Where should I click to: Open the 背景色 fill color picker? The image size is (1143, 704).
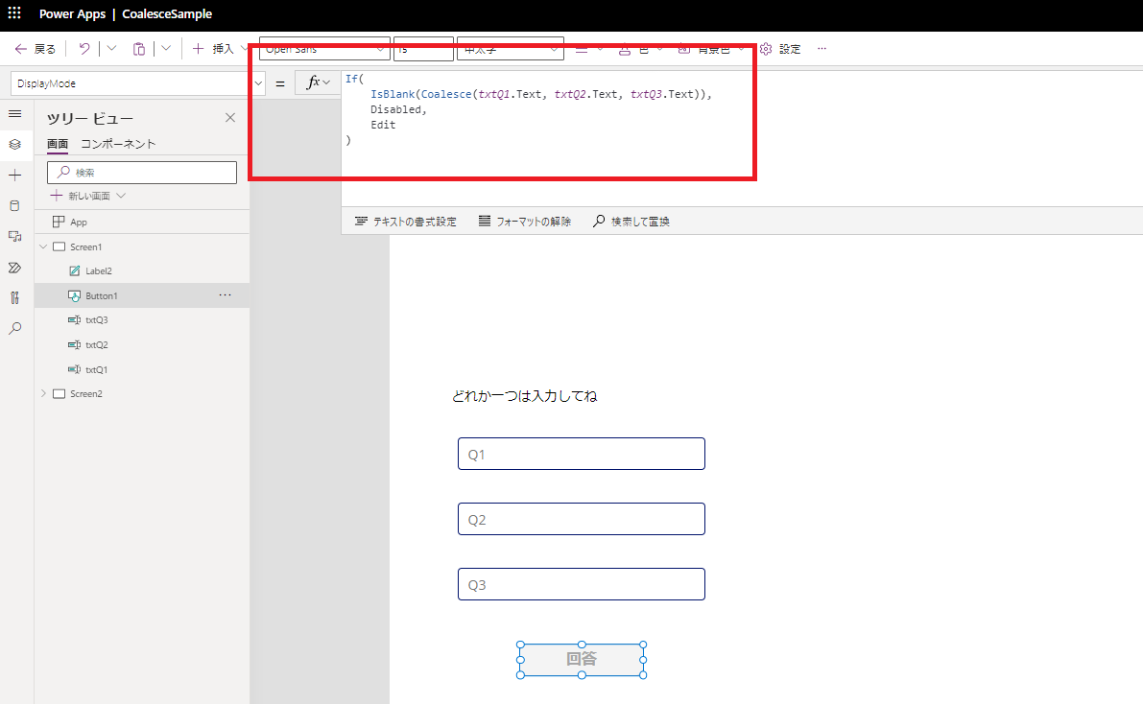711,48
